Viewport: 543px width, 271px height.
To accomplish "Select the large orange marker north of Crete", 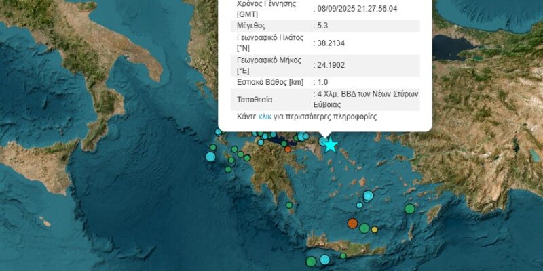I will pos(352,223).
